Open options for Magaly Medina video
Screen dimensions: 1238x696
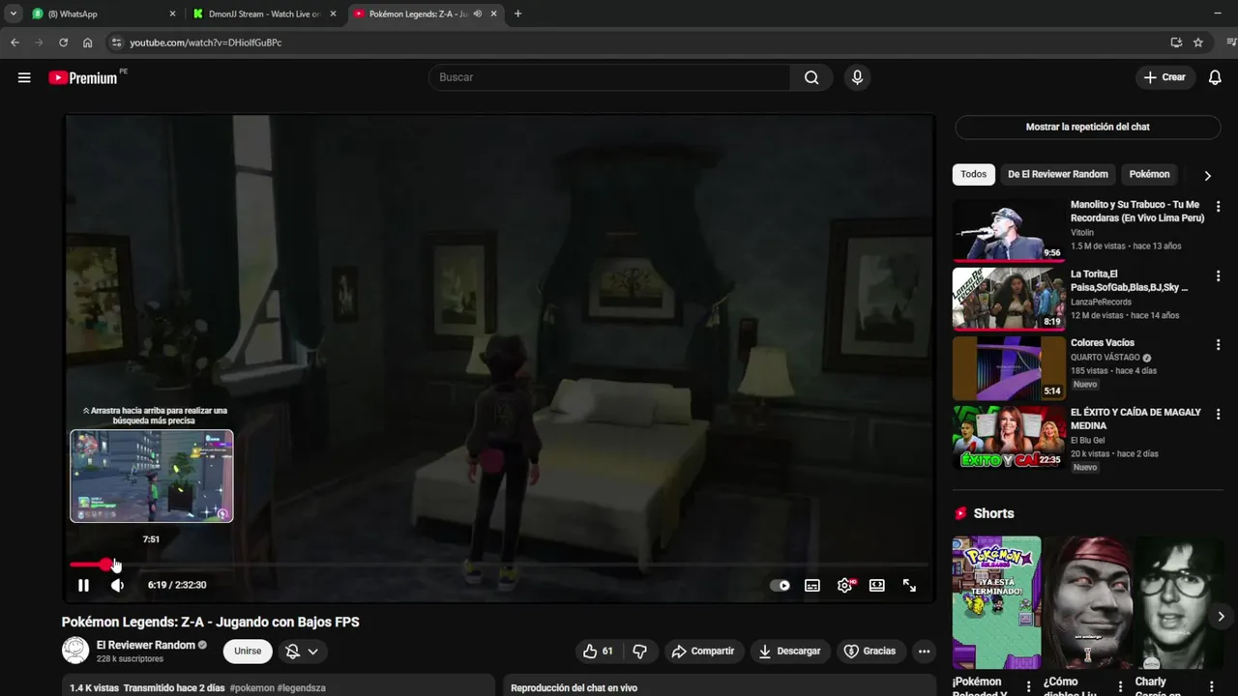pyautogui.click(x=1218, y=414)
